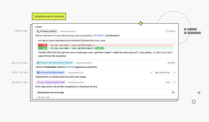Click the sparkle icon button beside Kubernetes
Screen dimensions: 209x122
click(x=151, y=73)
